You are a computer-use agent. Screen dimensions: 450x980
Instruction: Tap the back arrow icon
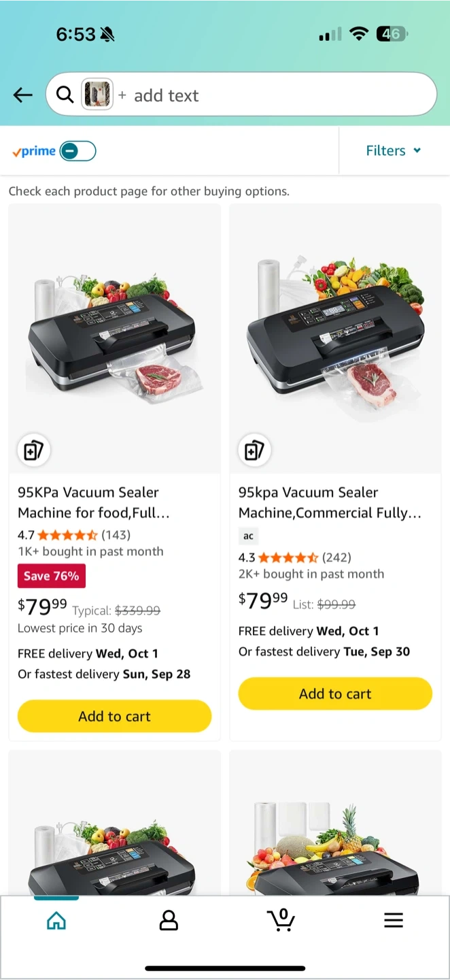23,95
